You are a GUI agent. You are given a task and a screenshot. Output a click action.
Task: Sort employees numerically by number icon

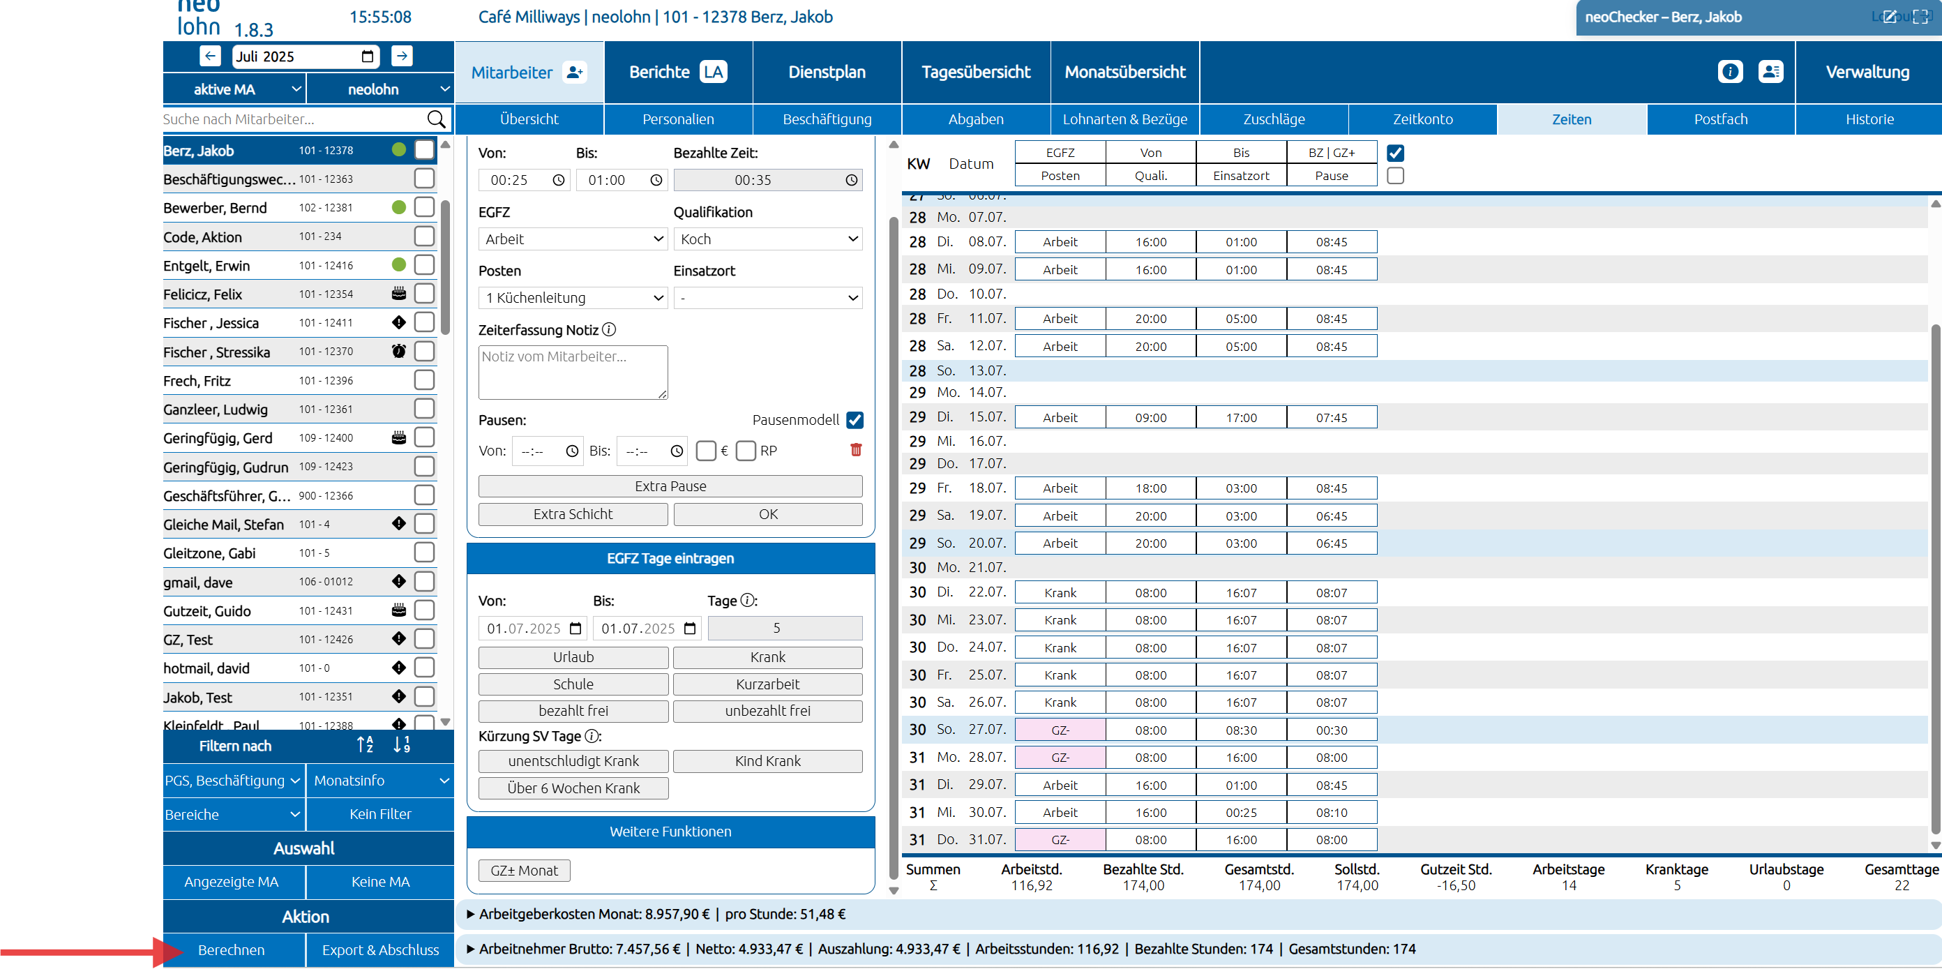(x=402, y=745)
